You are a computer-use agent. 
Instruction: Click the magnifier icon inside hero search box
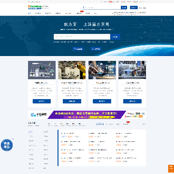point(57,37)
